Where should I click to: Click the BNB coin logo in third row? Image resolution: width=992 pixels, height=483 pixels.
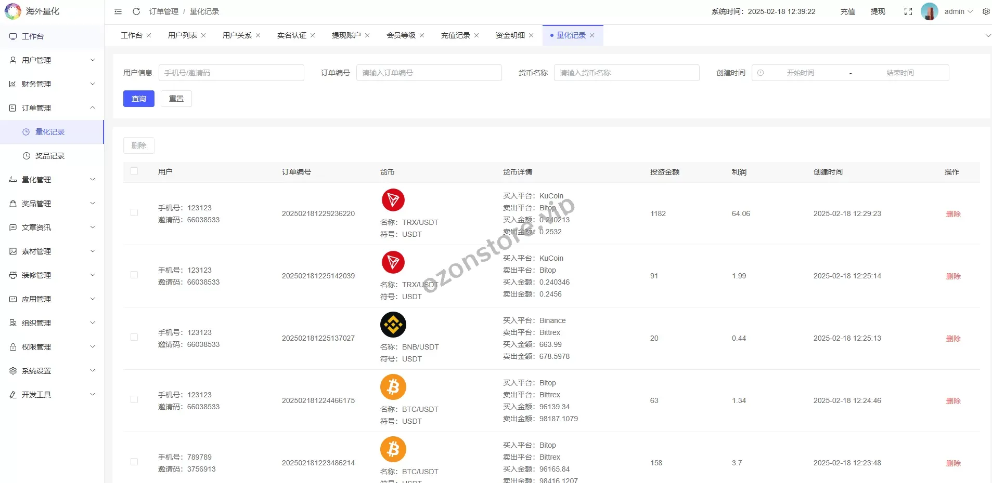393,325
